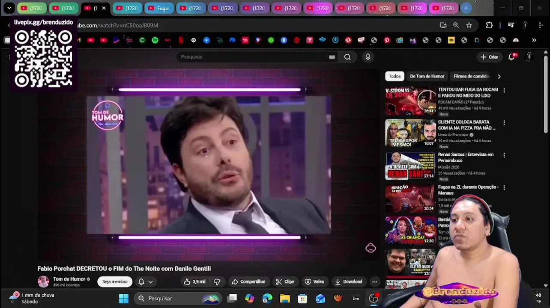Click the Compartilhar button
550x308 pixels.
248,281
